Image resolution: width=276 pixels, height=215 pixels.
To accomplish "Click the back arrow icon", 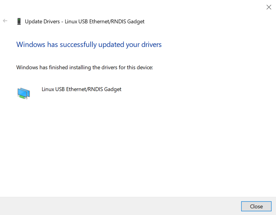I will tap(5, 21).
